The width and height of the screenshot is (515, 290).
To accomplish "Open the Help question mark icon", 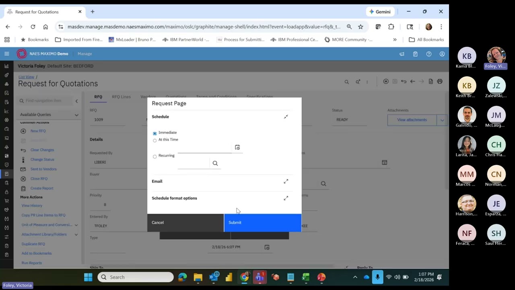I will click(x=429, y=54).
